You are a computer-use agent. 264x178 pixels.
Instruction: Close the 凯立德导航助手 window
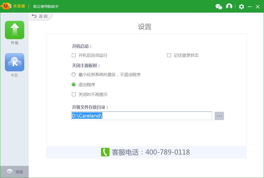[258, 7]
